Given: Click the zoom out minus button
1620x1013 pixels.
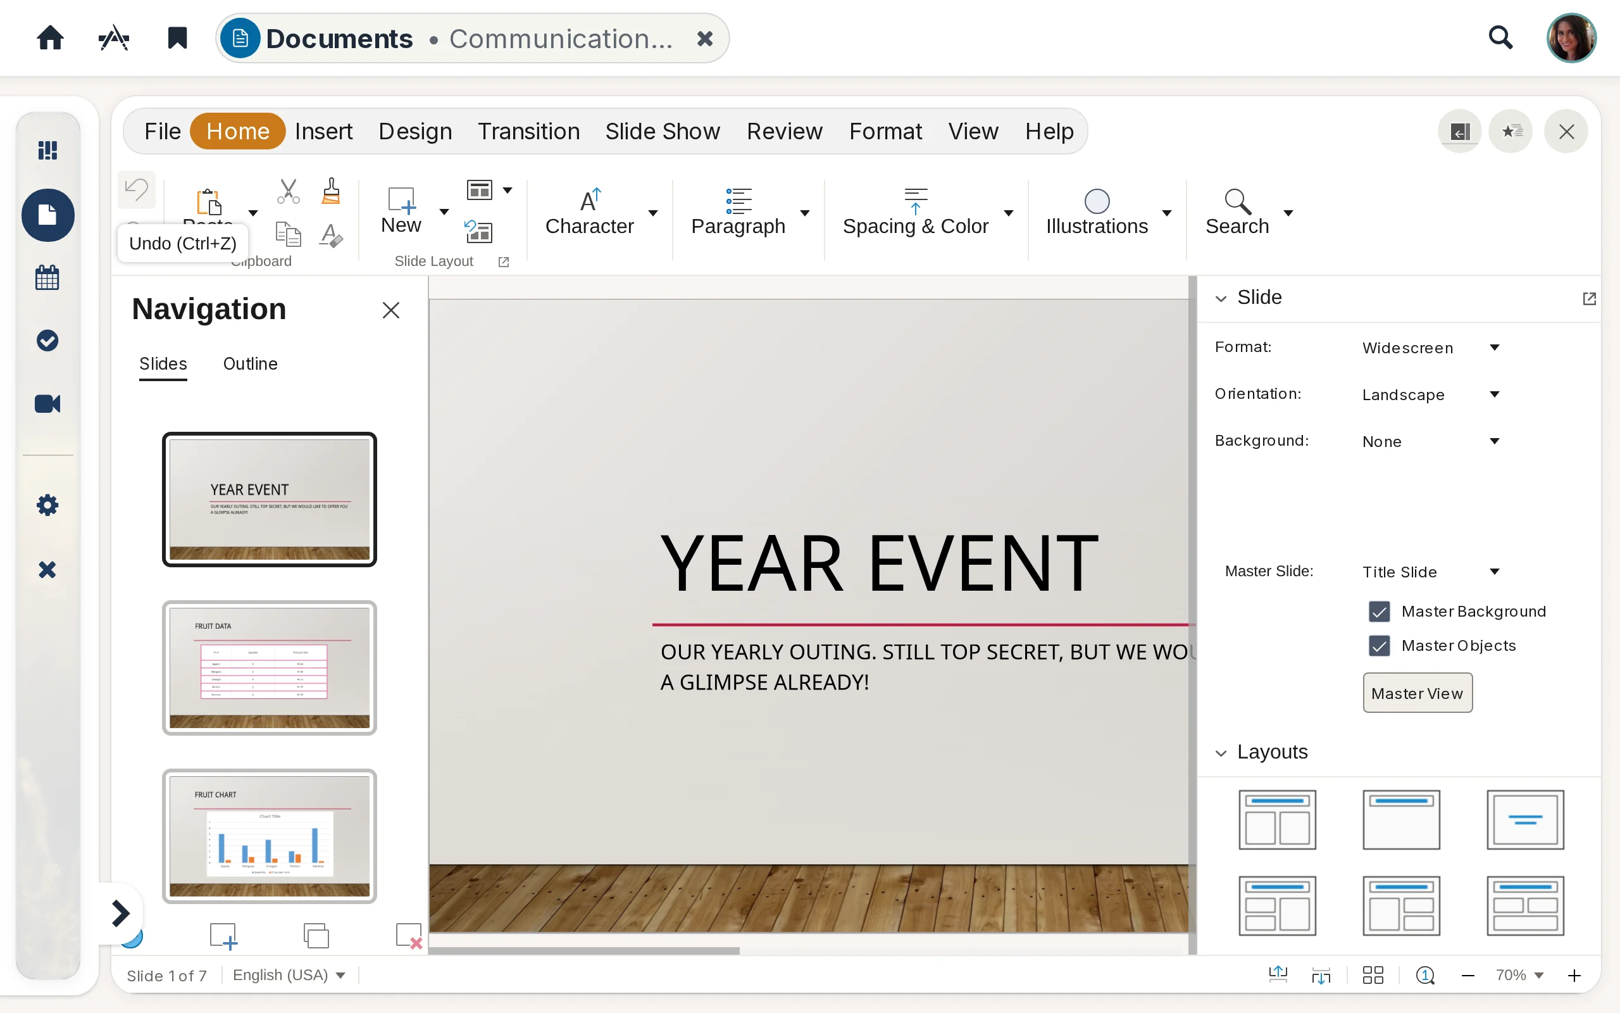Looking at the screenshot, I should pos(1468,976).
